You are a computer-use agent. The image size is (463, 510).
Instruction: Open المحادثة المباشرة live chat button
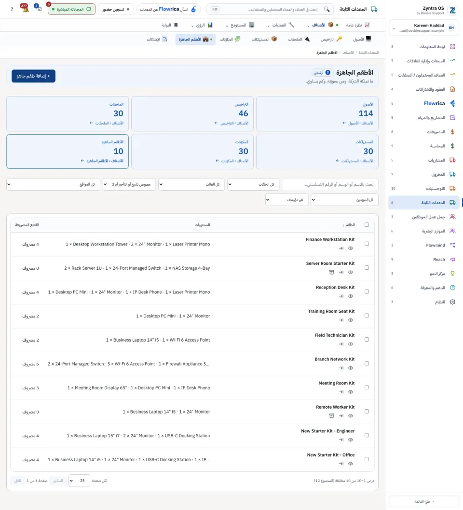pyautogui.click(x=71, y=9)
